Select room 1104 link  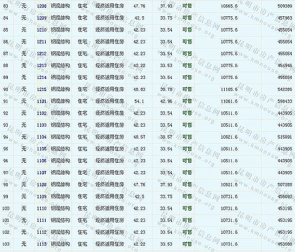point(42,137)
